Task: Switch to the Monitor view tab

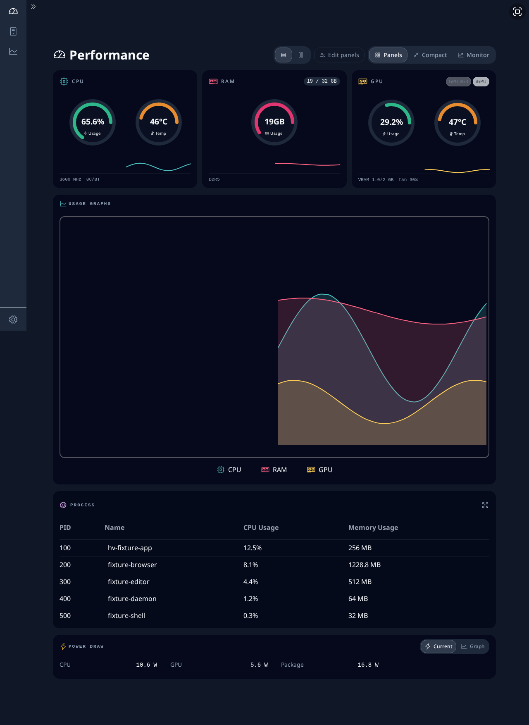Action: click(x=474, y=55)
